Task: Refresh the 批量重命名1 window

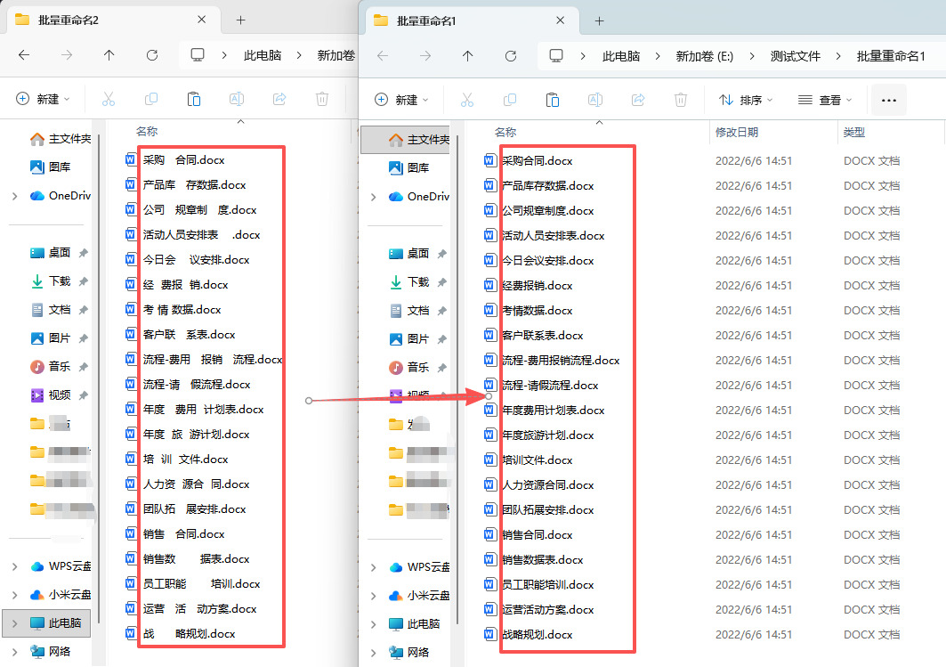Action: pyautogui.click(x=511, y=56)
